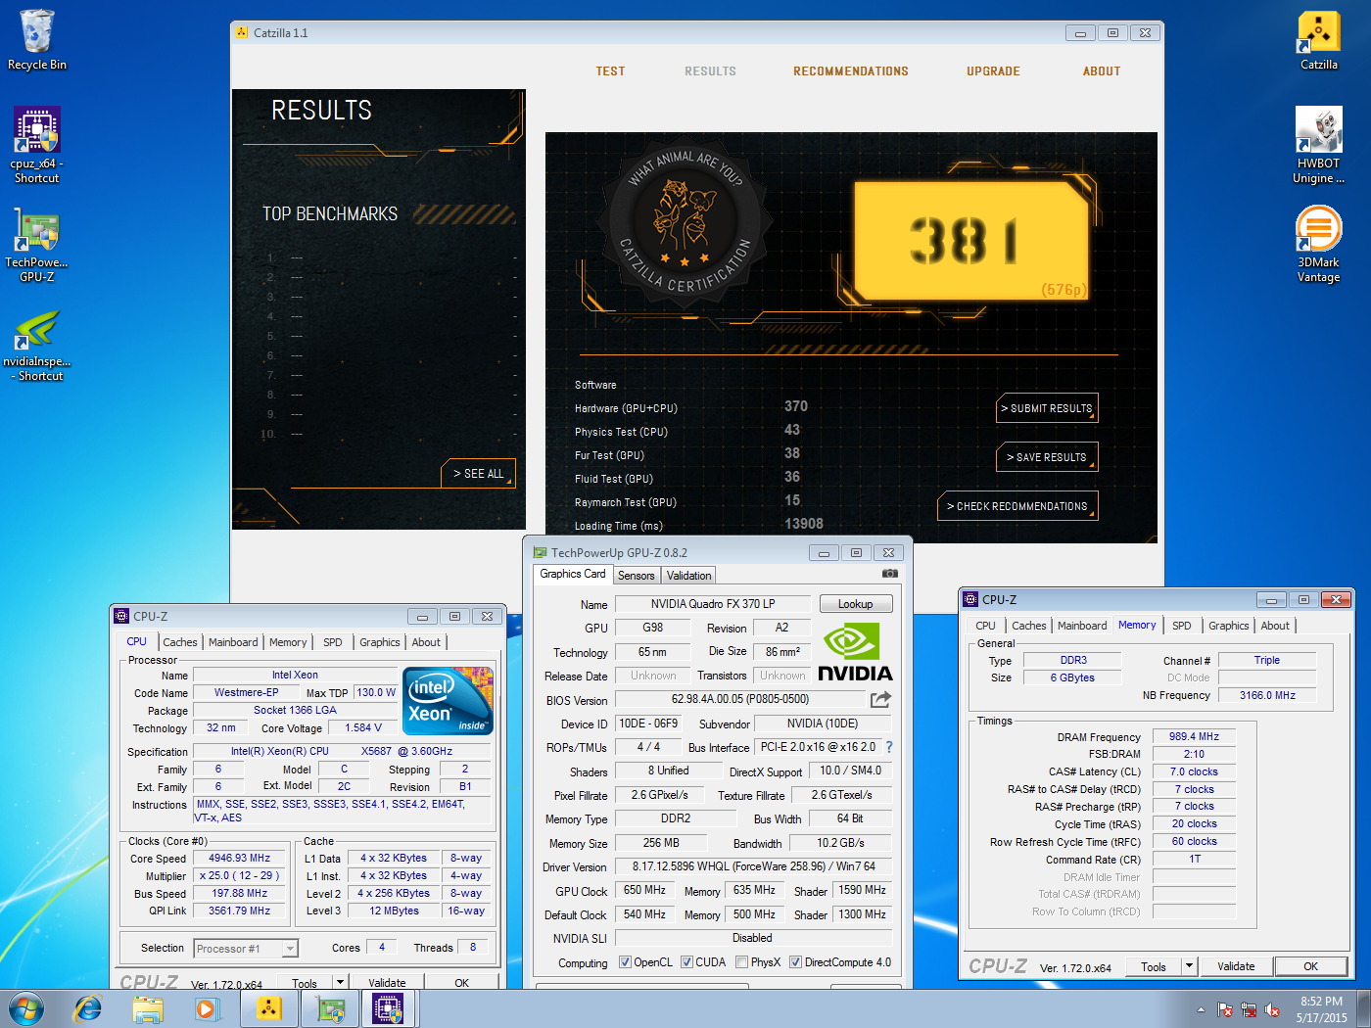Open TEST tab in Catzilla

click(610, 71)
